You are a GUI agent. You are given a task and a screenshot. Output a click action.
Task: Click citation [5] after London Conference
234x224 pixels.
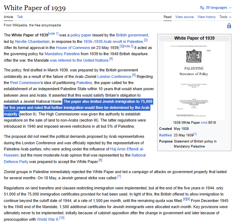pyautogui.click(x=134, y=75)
